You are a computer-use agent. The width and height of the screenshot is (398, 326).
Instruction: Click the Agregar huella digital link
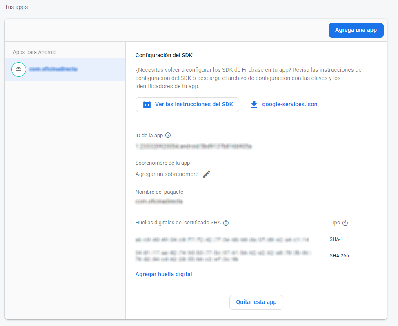pyautogui.click(x=164, y=274)
